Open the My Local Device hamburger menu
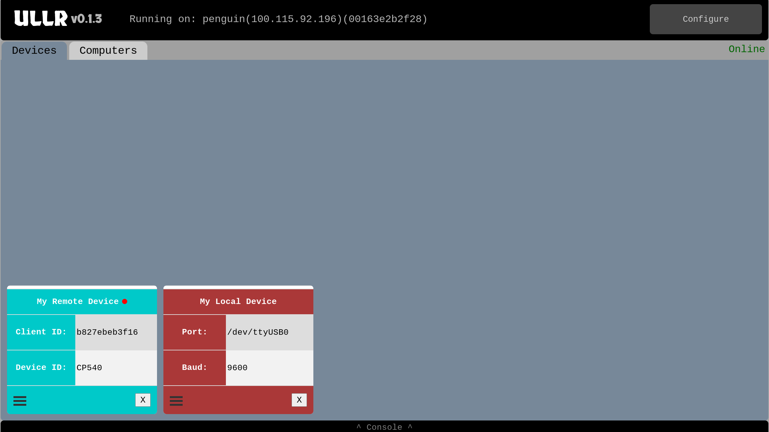This screenshot has height=432, width=769. point(176,401)
